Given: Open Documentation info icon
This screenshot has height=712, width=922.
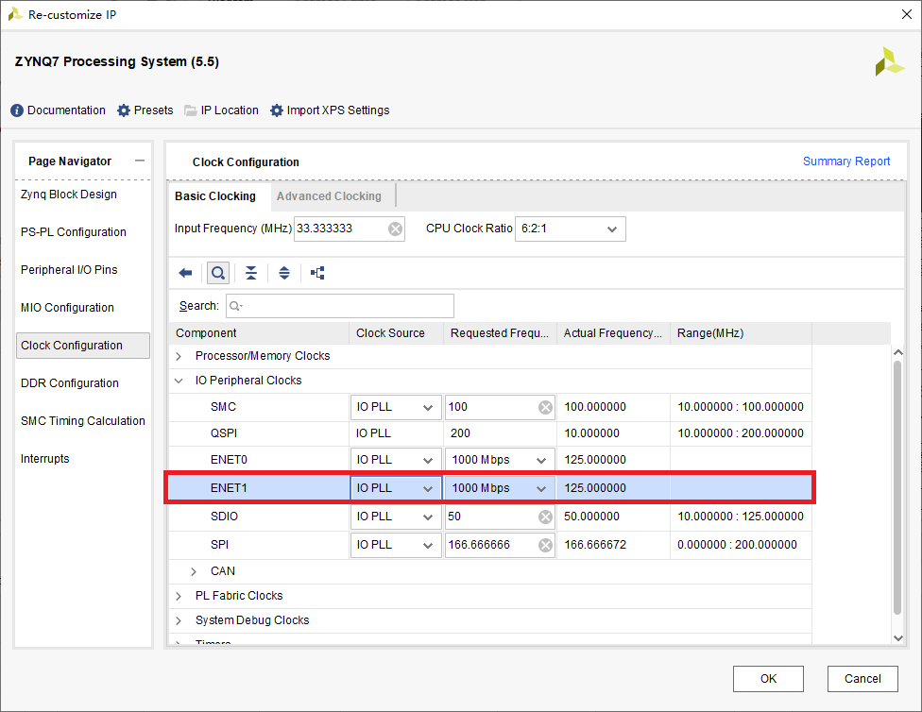Looking at the screenshot, I should pyautogui.click(x=17, y=110).
